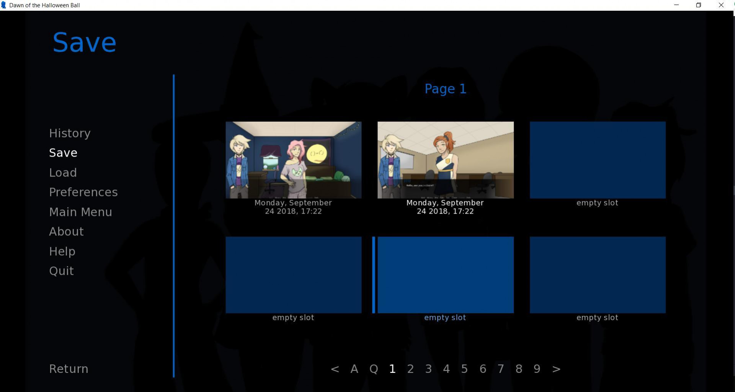Quit the game from the side menu

(x=61, y=271)
